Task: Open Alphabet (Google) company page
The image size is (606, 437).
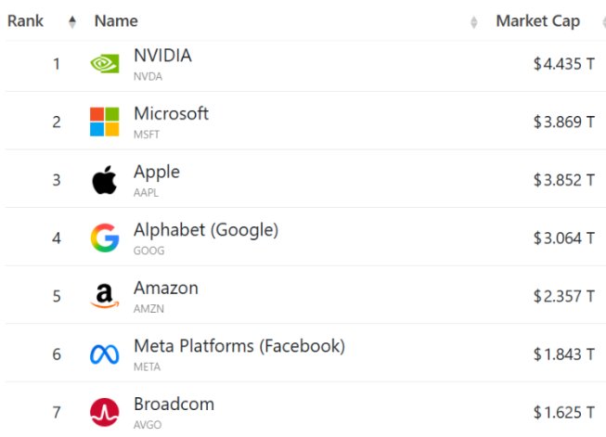Action: [205, 229]
